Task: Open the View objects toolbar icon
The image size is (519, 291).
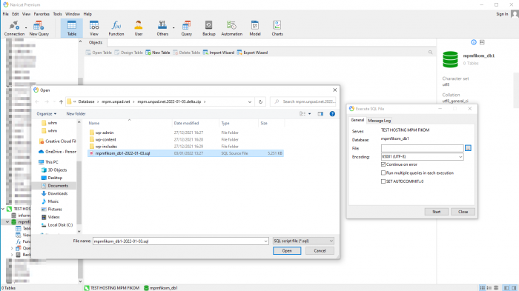Action: tap(94, 28)
